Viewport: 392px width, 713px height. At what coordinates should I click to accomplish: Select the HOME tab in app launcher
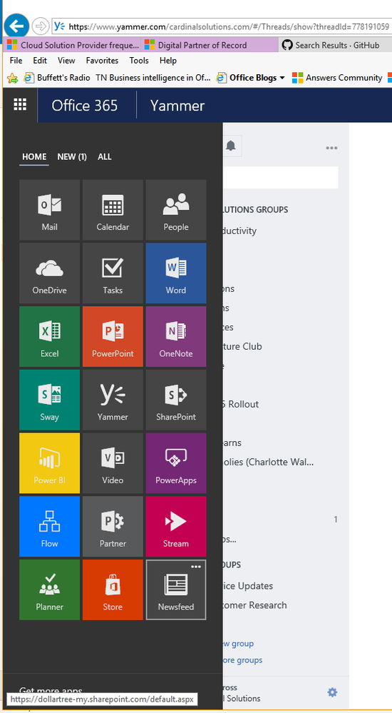(x=34, y=156)
